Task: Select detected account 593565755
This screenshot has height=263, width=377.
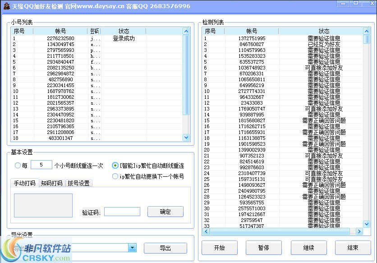Action: click(252, 203)
